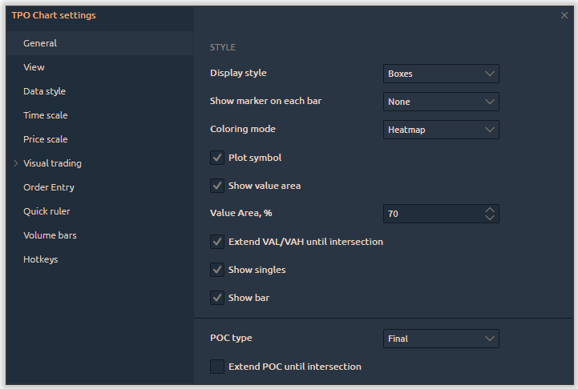
Task: Open the Hotkeys settings page
Action: (41, 259)
